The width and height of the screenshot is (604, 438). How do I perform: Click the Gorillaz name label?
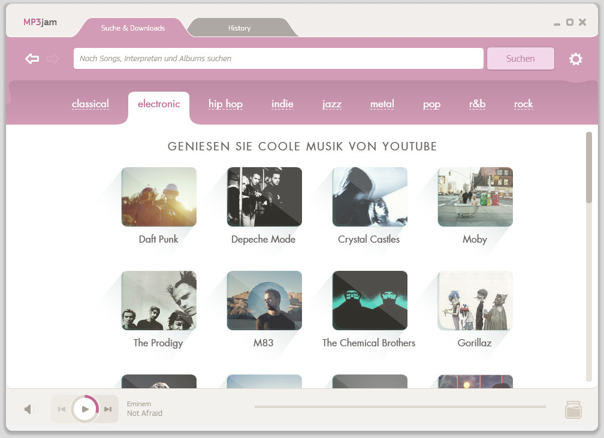tap(475, 343)
